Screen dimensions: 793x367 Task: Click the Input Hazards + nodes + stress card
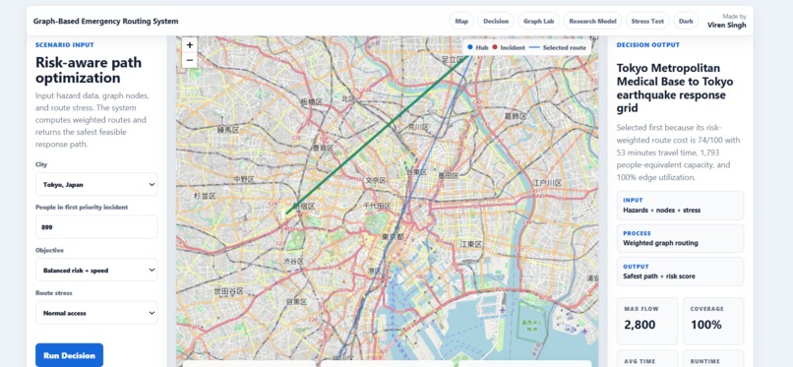680,206
